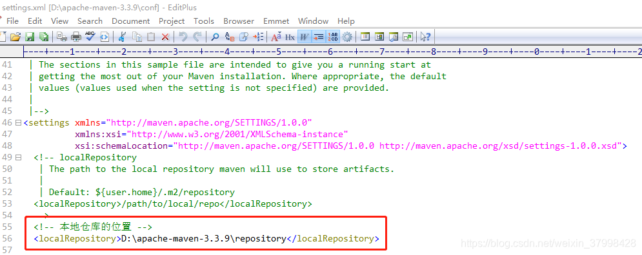This screenshot has height=255, width=642.
Task: Open the font settings Aa icon
Action: [x=276, y=37]
